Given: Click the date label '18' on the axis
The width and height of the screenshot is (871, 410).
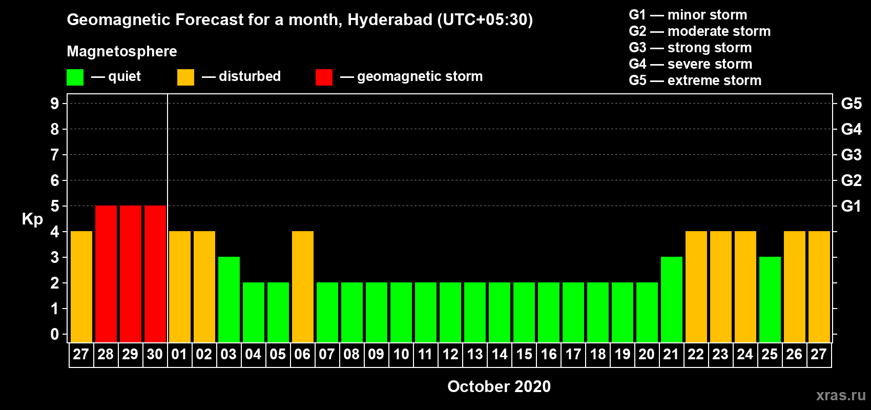Looking at the screenshot, I should click(598, 355).
